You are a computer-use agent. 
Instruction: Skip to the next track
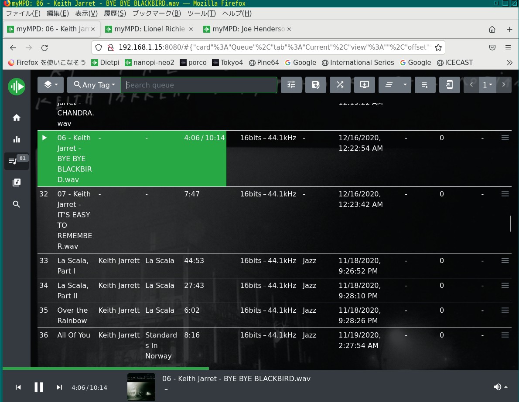click(x=59, y=387)
